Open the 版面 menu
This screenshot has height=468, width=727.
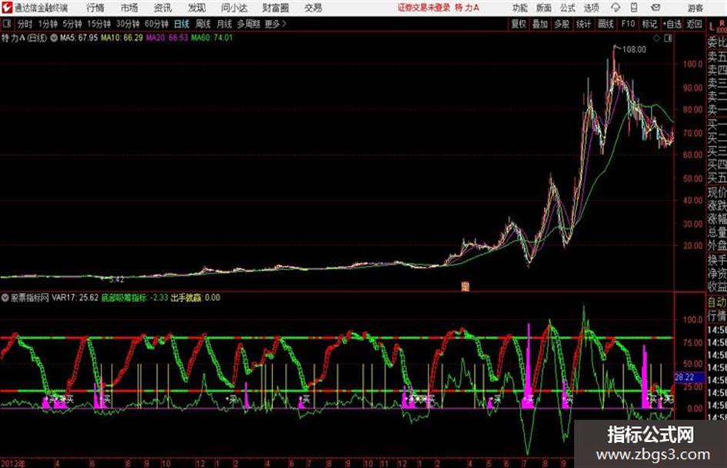point(543,8)
